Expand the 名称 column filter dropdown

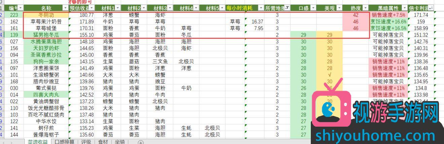65,8
